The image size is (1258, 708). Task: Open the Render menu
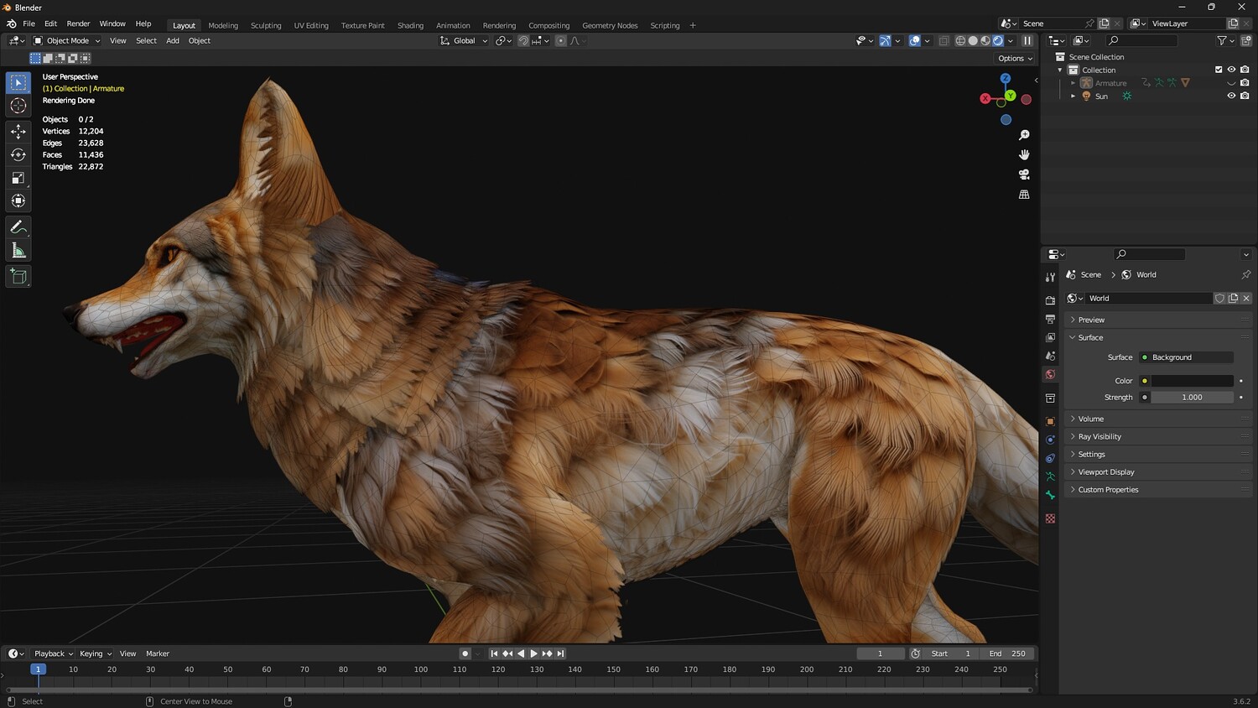78,23
